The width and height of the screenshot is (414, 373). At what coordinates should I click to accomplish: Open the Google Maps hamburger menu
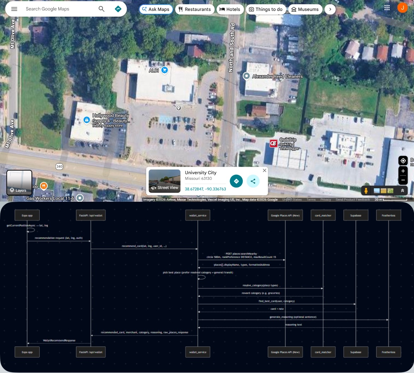click(x=14, y=9)
